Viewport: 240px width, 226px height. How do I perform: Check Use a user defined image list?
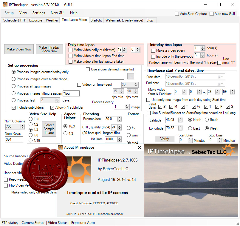tap(88, 69)
